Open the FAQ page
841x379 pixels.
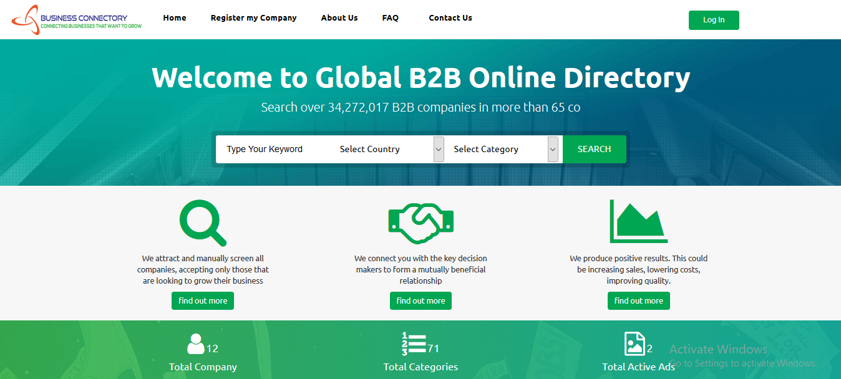[x=390, y=18]
